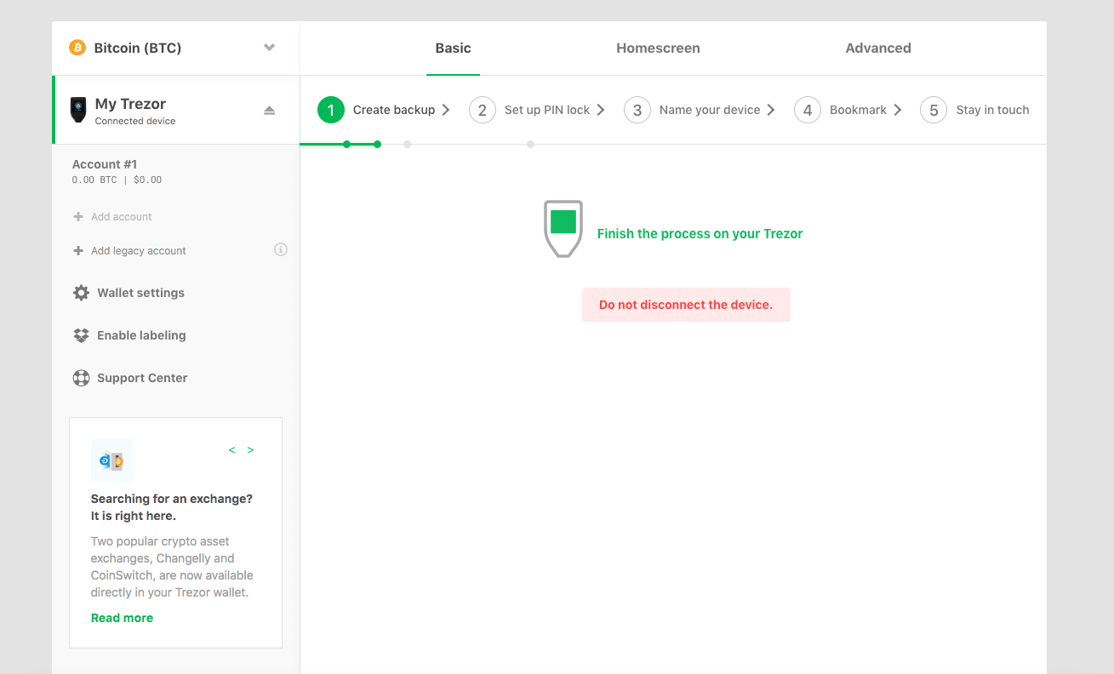The width and height of the screenshot is (1114, 674).
Task: Click the info icon next to legacy account
Action: pos(281,249)
